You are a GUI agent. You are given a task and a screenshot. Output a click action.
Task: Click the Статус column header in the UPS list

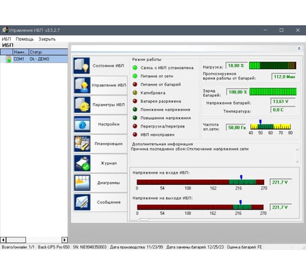(x=48, y=52)
